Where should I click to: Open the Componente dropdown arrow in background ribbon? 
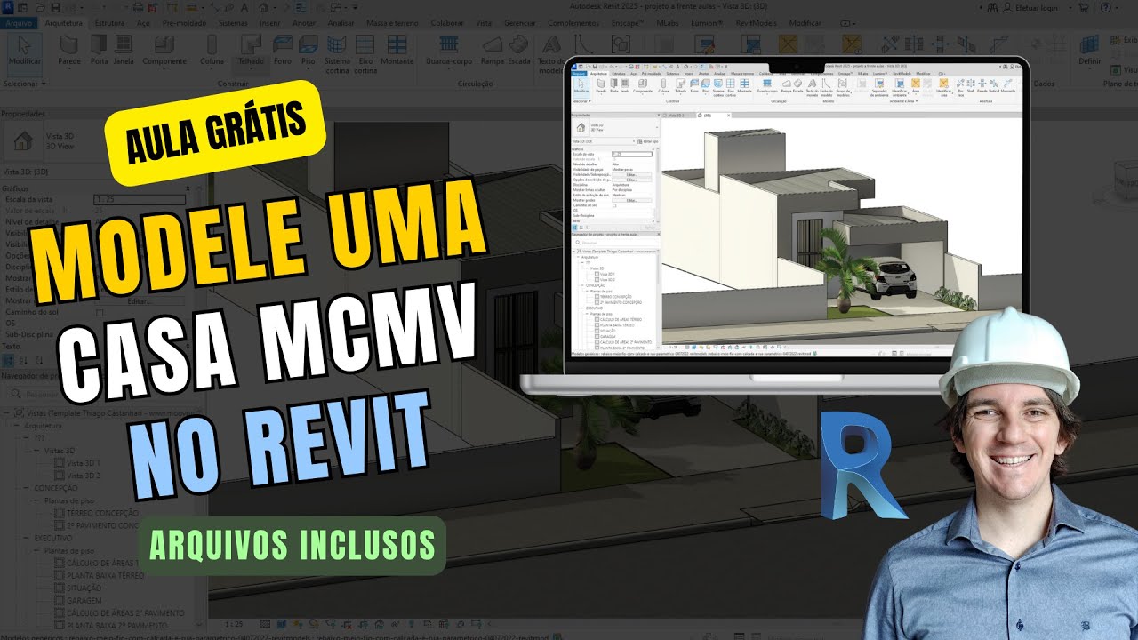164,68
